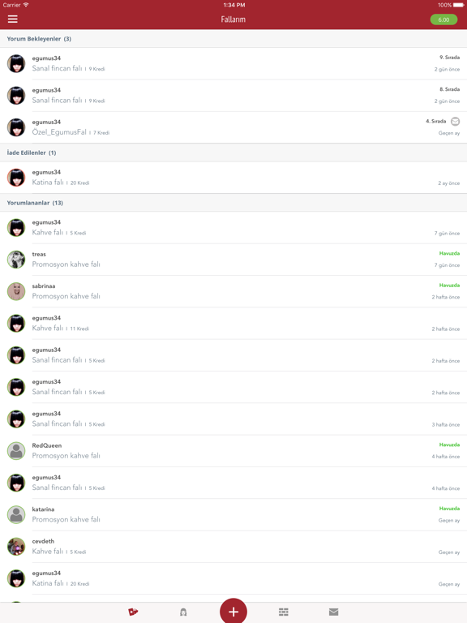Open the hamburger menu
Screen dimensions: 467x623
13,19
